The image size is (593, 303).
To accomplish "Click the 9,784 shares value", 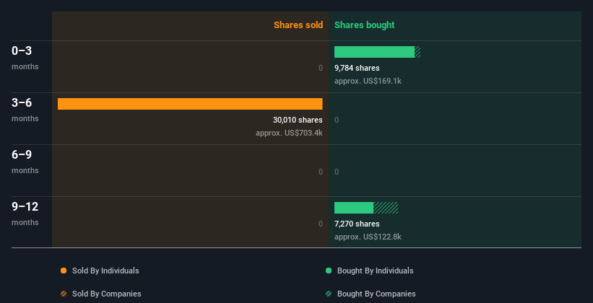I will coord(357,68).
